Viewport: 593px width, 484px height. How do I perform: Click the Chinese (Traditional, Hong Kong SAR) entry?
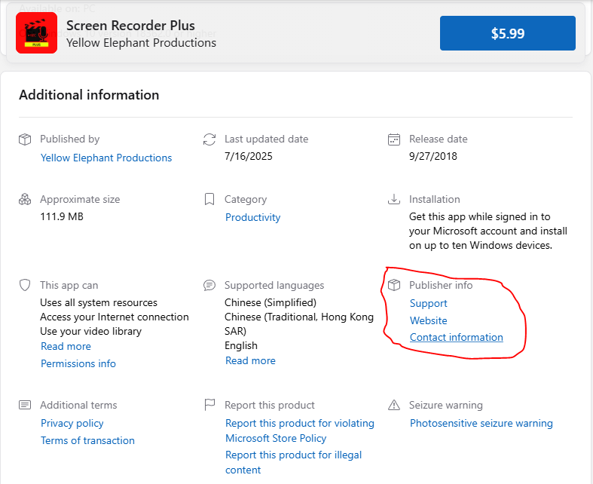(299, 324)
